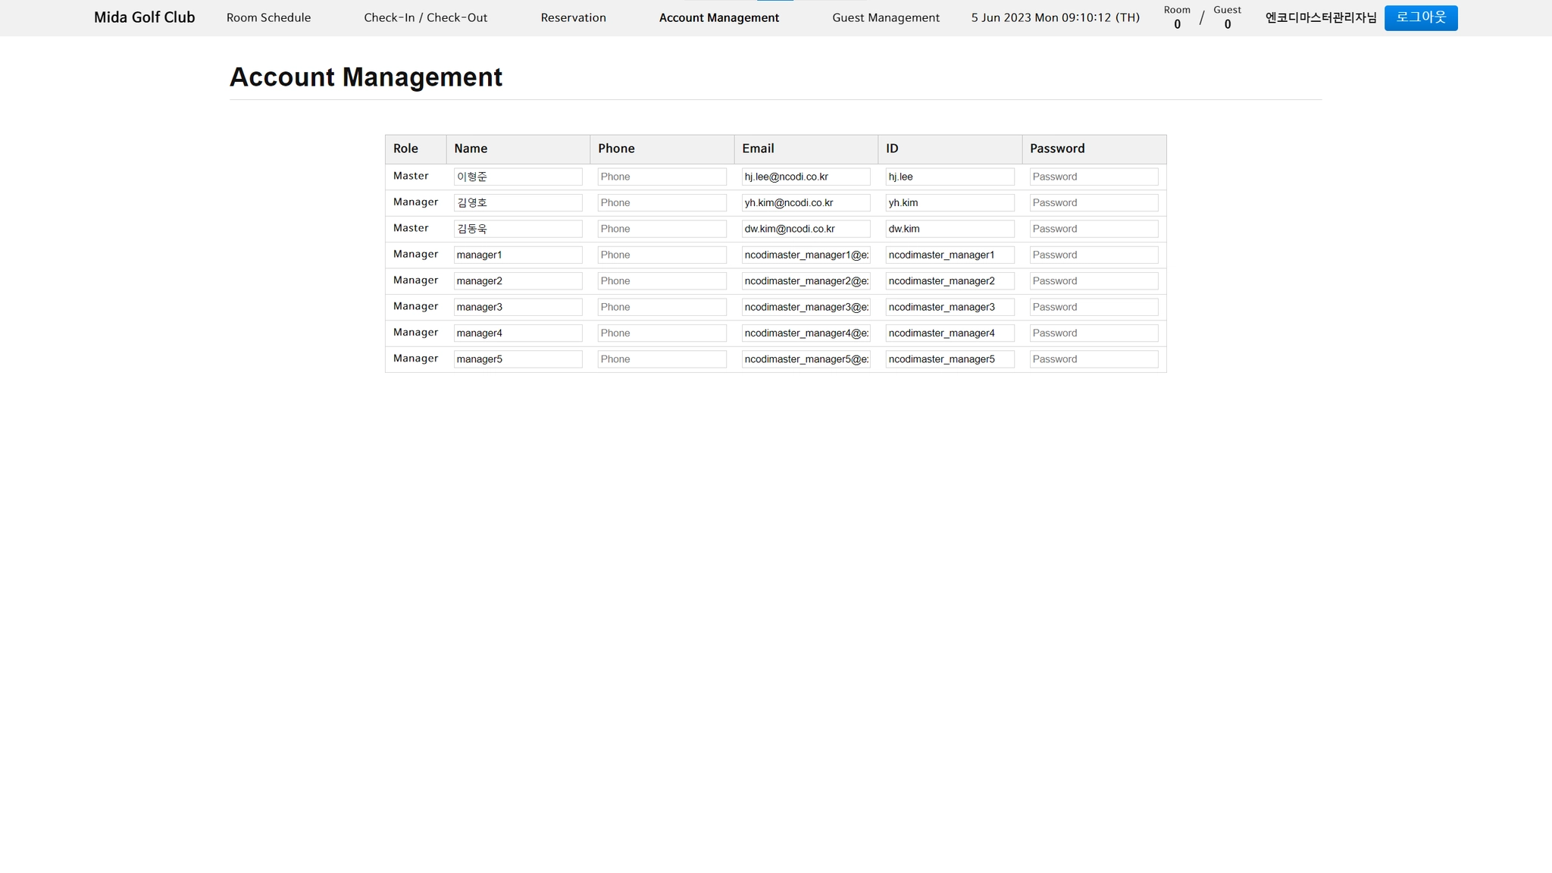
Task: Open the Reservation menu item
Action: coord(573,17)
